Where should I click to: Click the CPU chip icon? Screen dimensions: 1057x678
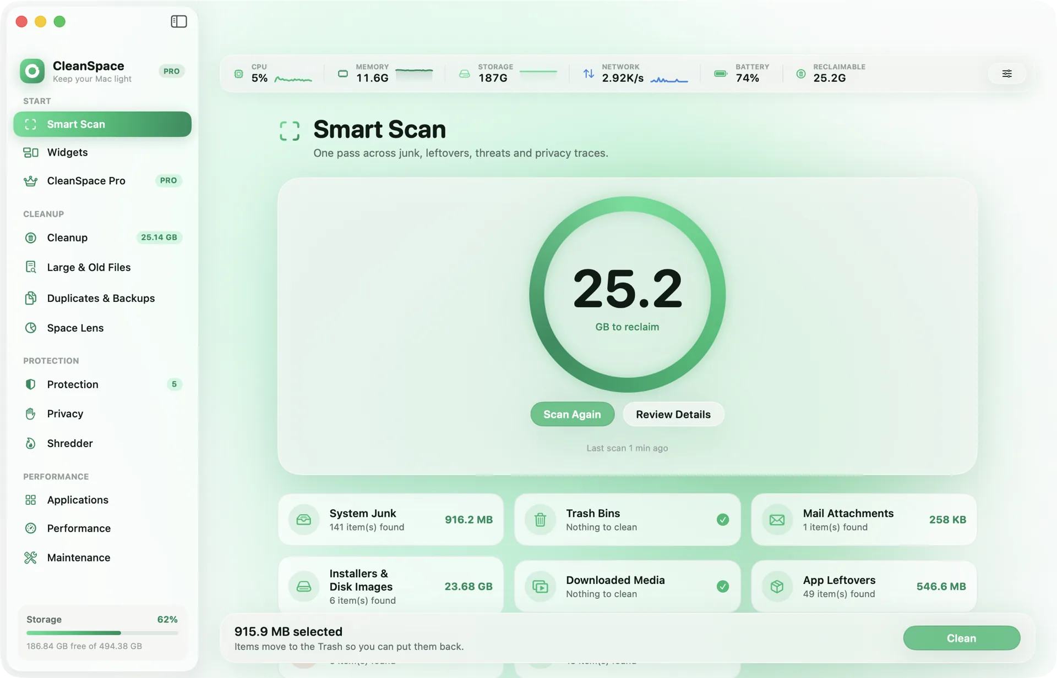pos(238,74)
